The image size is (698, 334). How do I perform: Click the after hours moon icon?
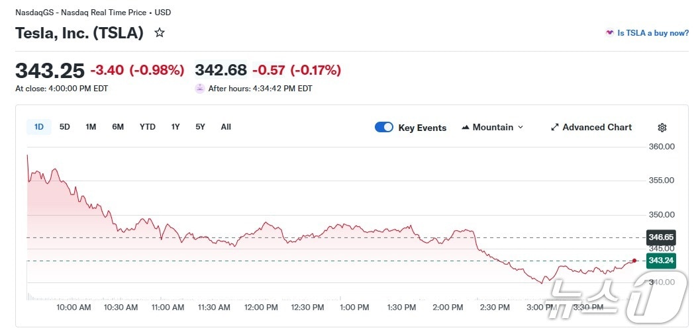pyautogui.click(x=200, y=88)
